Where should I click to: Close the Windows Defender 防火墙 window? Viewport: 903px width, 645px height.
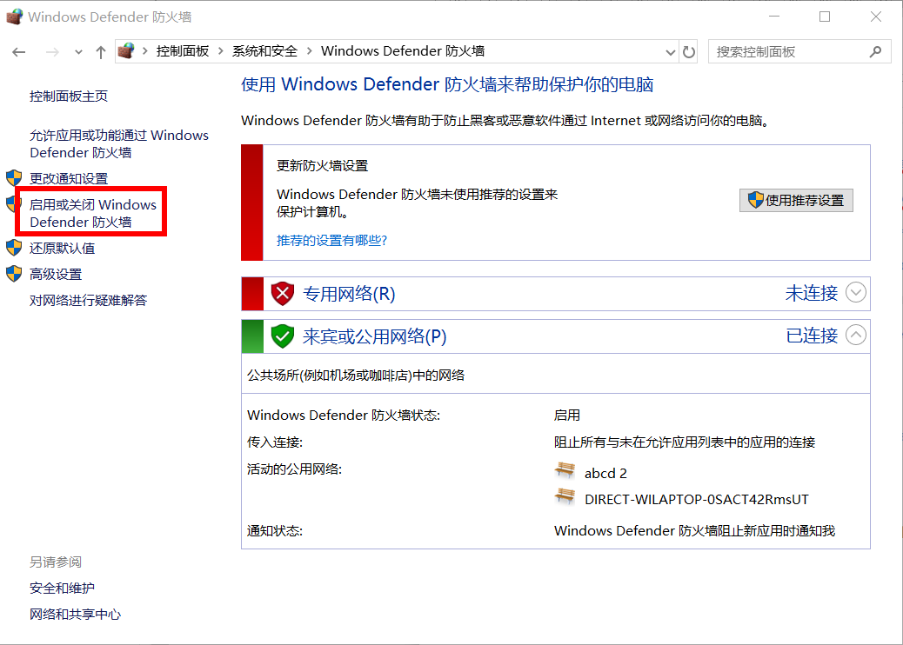click(876, 17)
